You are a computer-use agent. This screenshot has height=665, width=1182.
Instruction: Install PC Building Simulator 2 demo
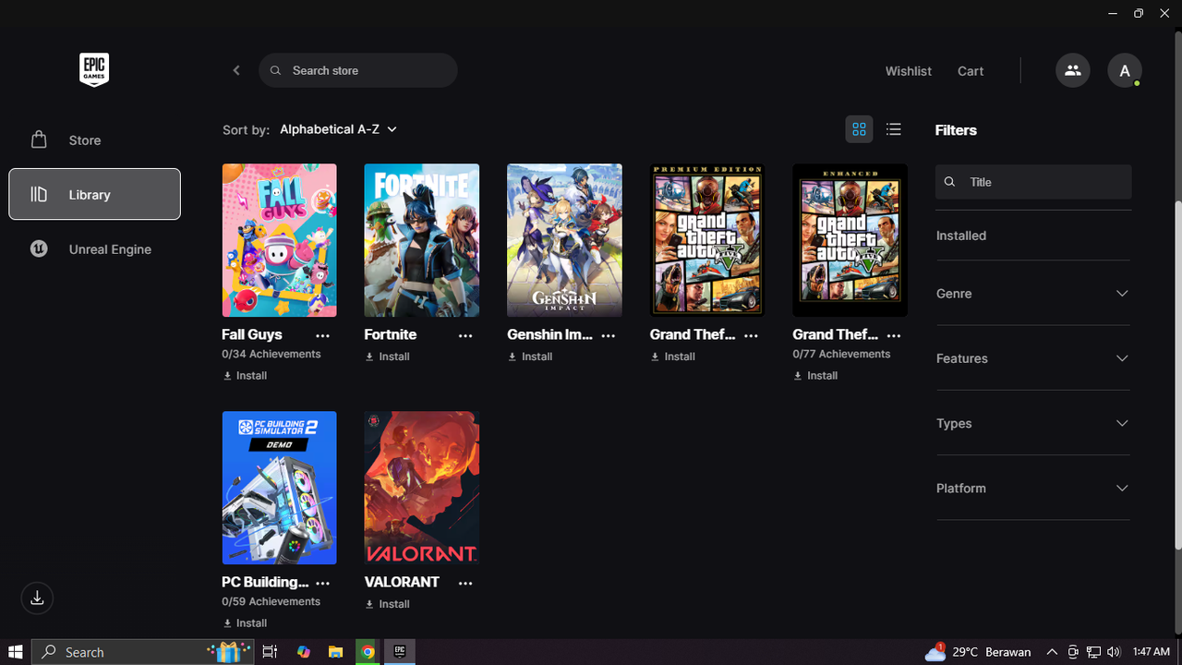click(246, 623)
